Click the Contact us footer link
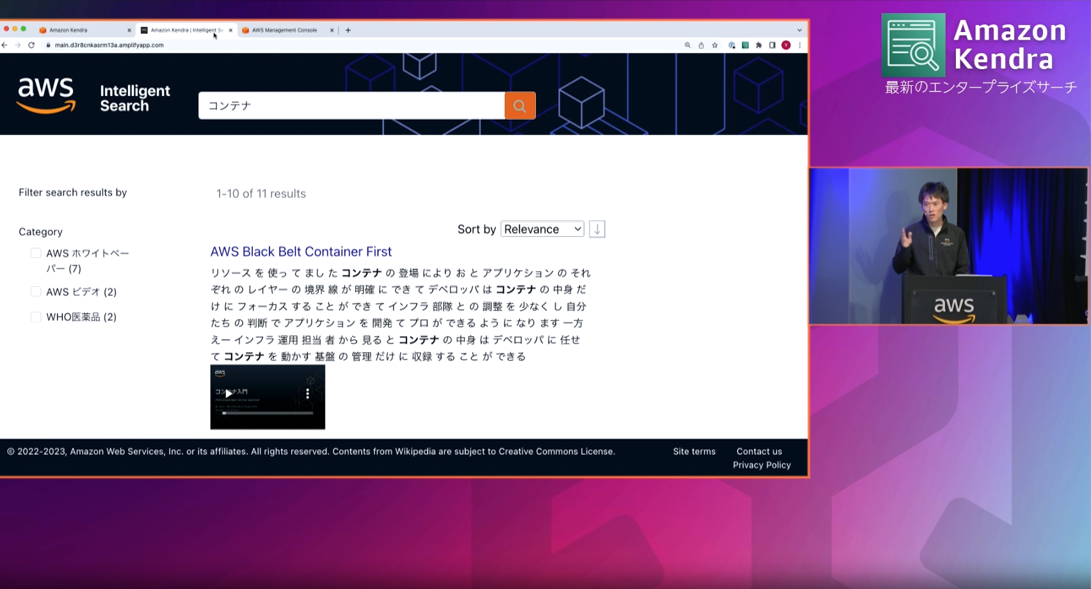Image resolution: width=1091 pixels, height=589 pixels. click(759, 451)
